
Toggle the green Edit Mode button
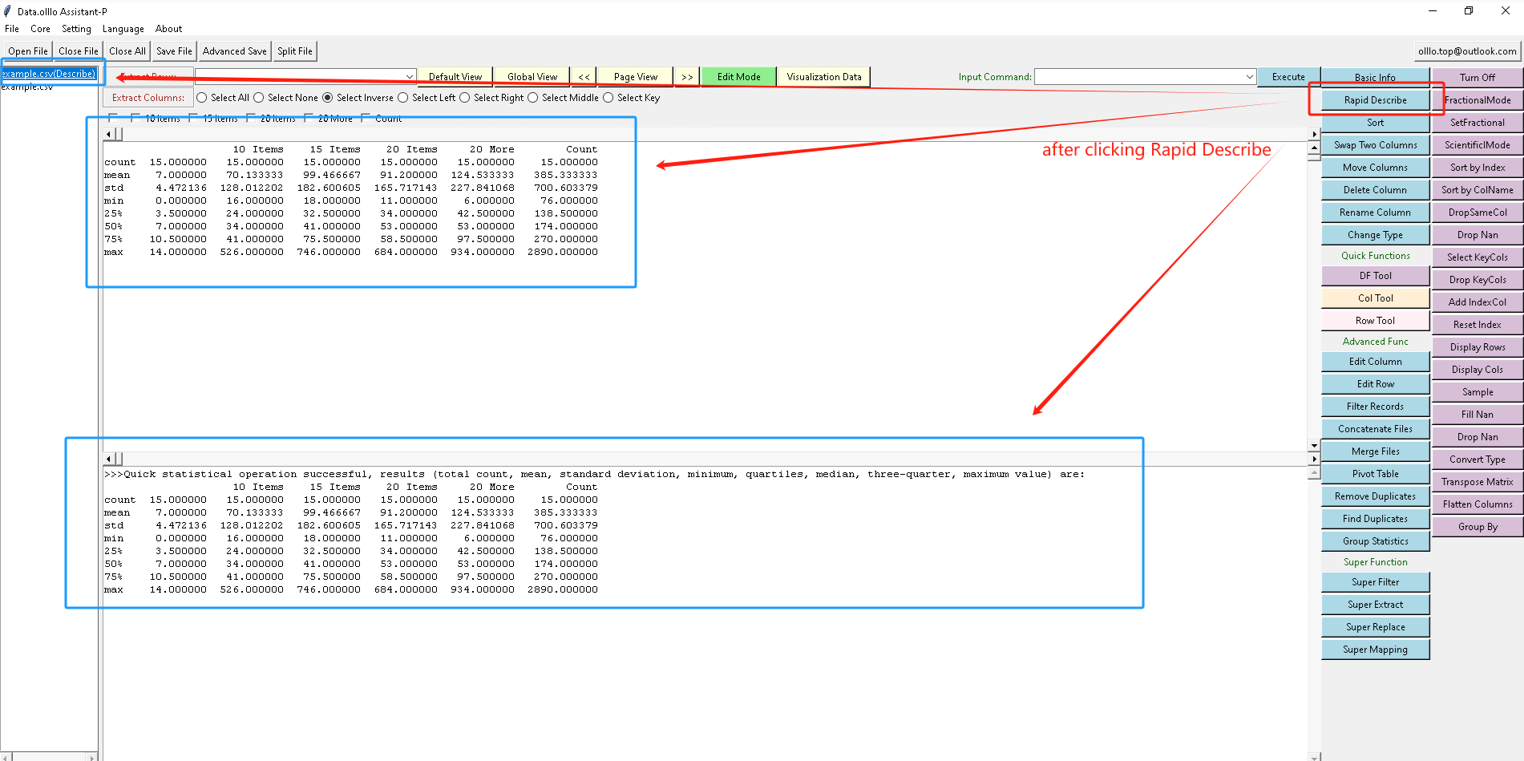[x=738, y=77]
